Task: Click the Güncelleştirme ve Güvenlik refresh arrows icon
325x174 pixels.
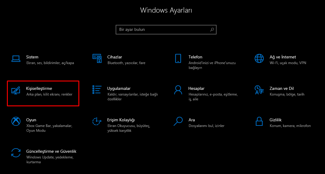Action: (x=16, y=153)
